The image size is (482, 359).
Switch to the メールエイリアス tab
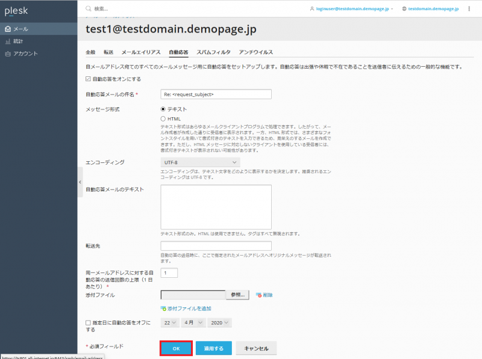141,52
